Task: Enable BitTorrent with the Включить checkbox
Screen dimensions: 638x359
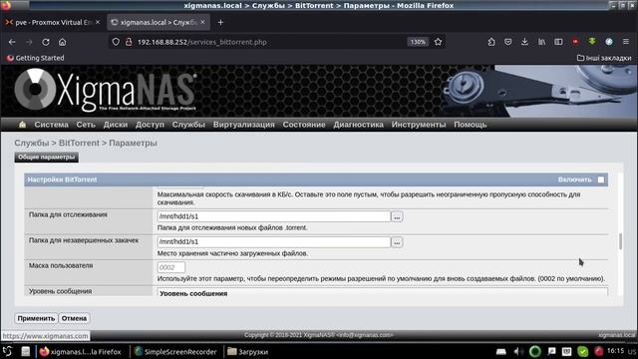Action: pos(600,179)
